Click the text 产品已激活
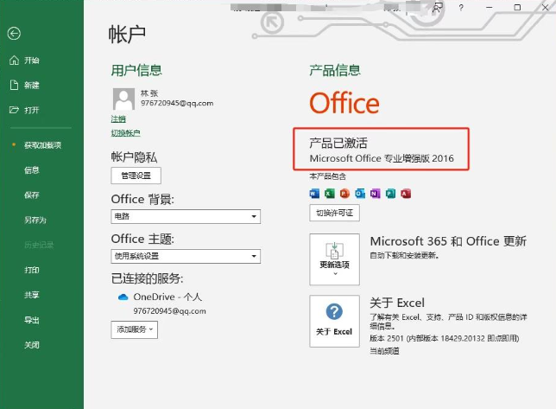This screenshot has width=556, height=409. (338, 143)
